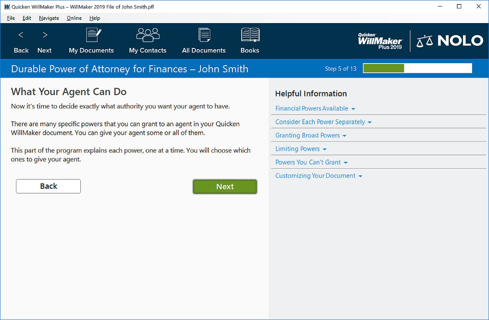
Task: Close the WillMaker window
Action: click(479, 7)
